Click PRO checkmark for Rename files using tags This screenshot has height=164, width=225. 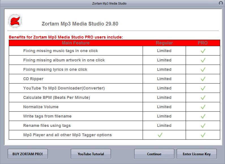203,125
